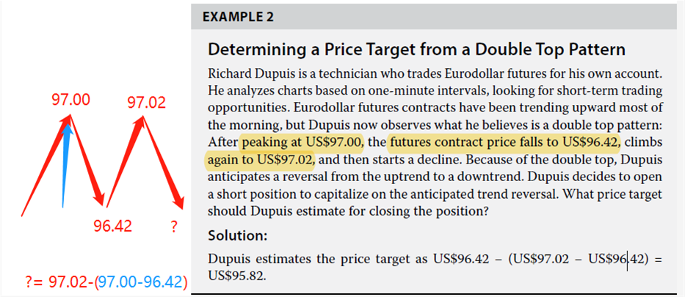Image resolution: width=685 pixels, height=297 pixels.
Task: Click the text cursor inside US$96.42 in the solution
Action: point(626,261)
